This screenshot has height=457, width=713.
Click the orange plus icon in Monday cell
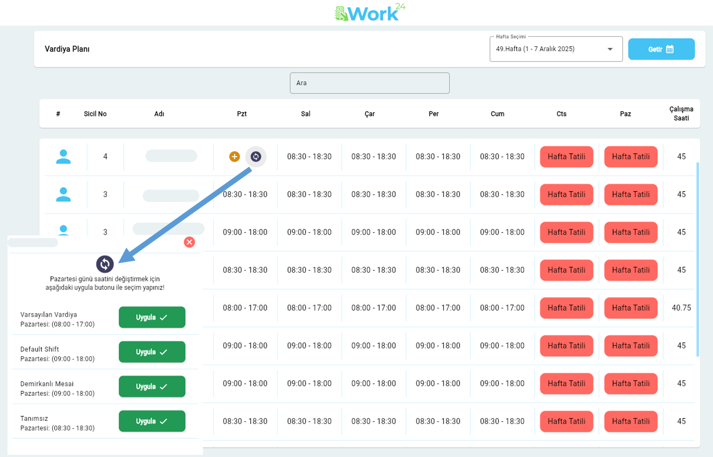pos(234,156)
